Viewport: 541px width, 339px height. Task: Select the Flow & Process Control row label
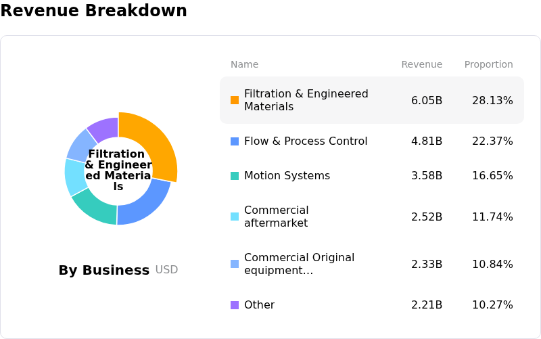coord(306,141)
